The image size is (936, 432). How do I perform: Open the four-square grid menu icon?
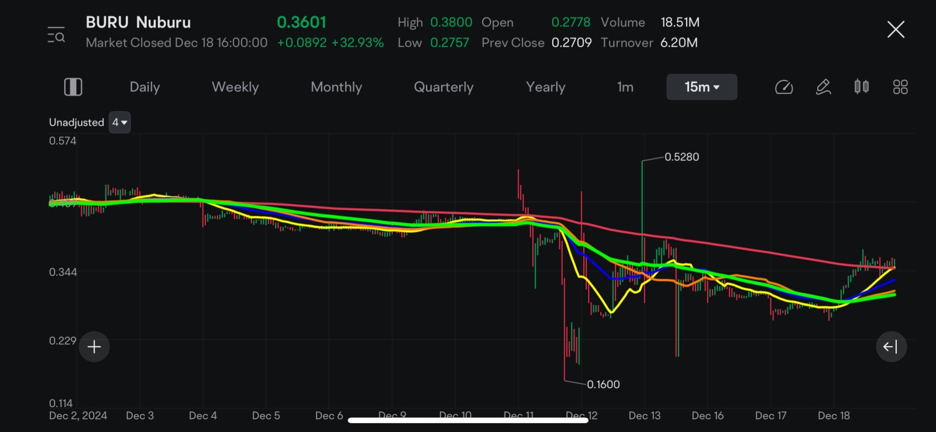coord(900,87)
